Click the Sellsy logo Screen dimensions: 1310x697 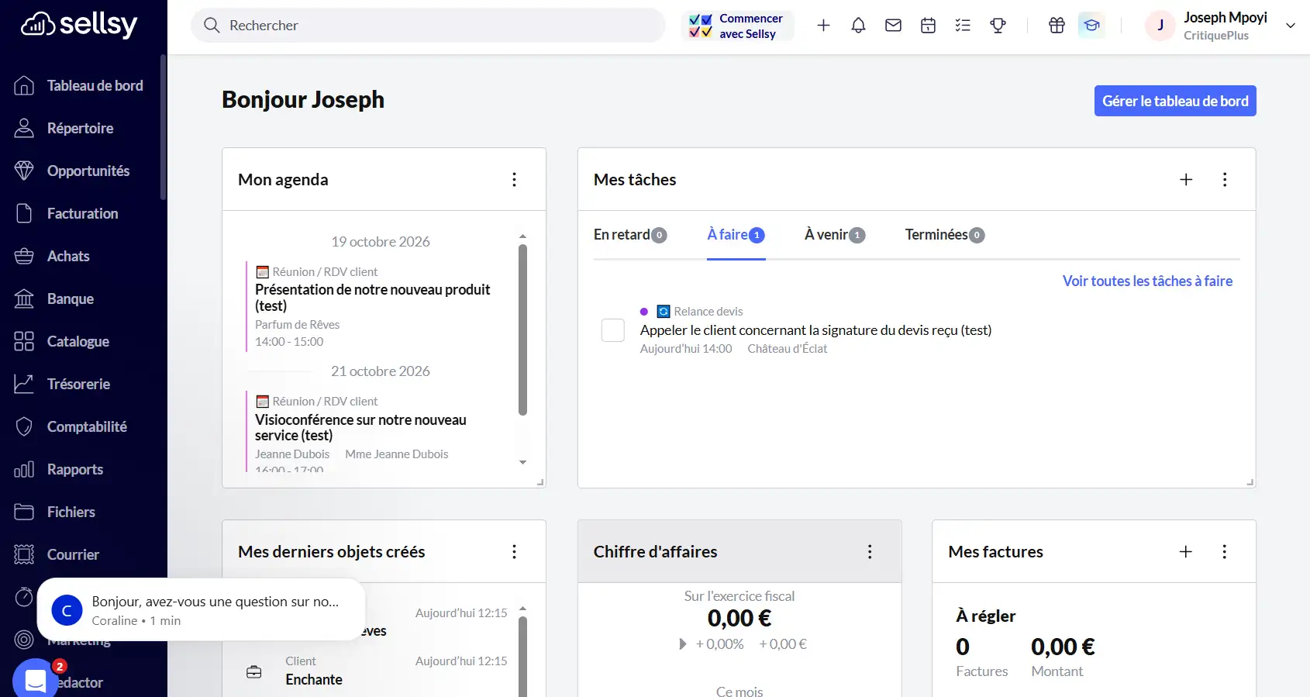pyautogui.click(x=78, y=25)
